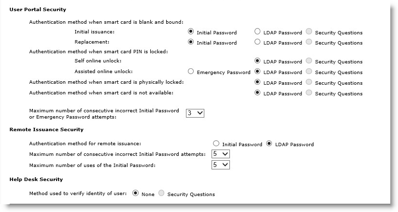Expand incorrect Initial Password attempts dropdown
Viewport: 398px width, 212px height.
(x=221, y=154)
